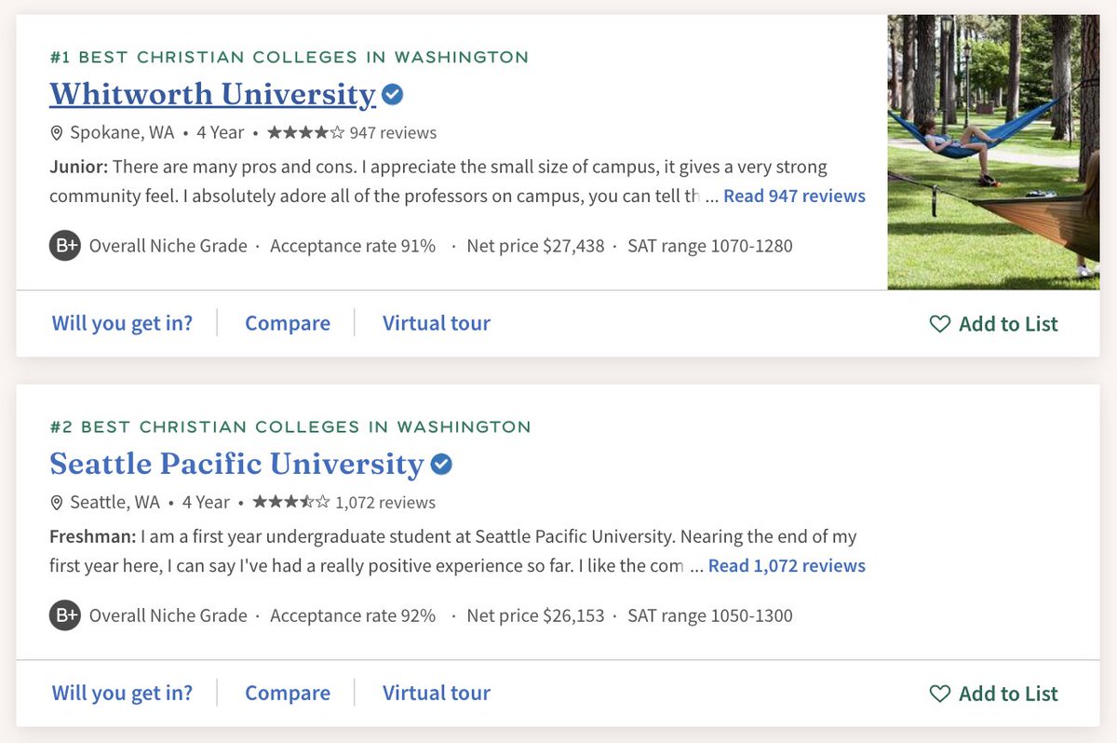The image size is (1117, 743).
Task: Click Seattle Pacific star rating icons
Action: click(x=291, y=502)
